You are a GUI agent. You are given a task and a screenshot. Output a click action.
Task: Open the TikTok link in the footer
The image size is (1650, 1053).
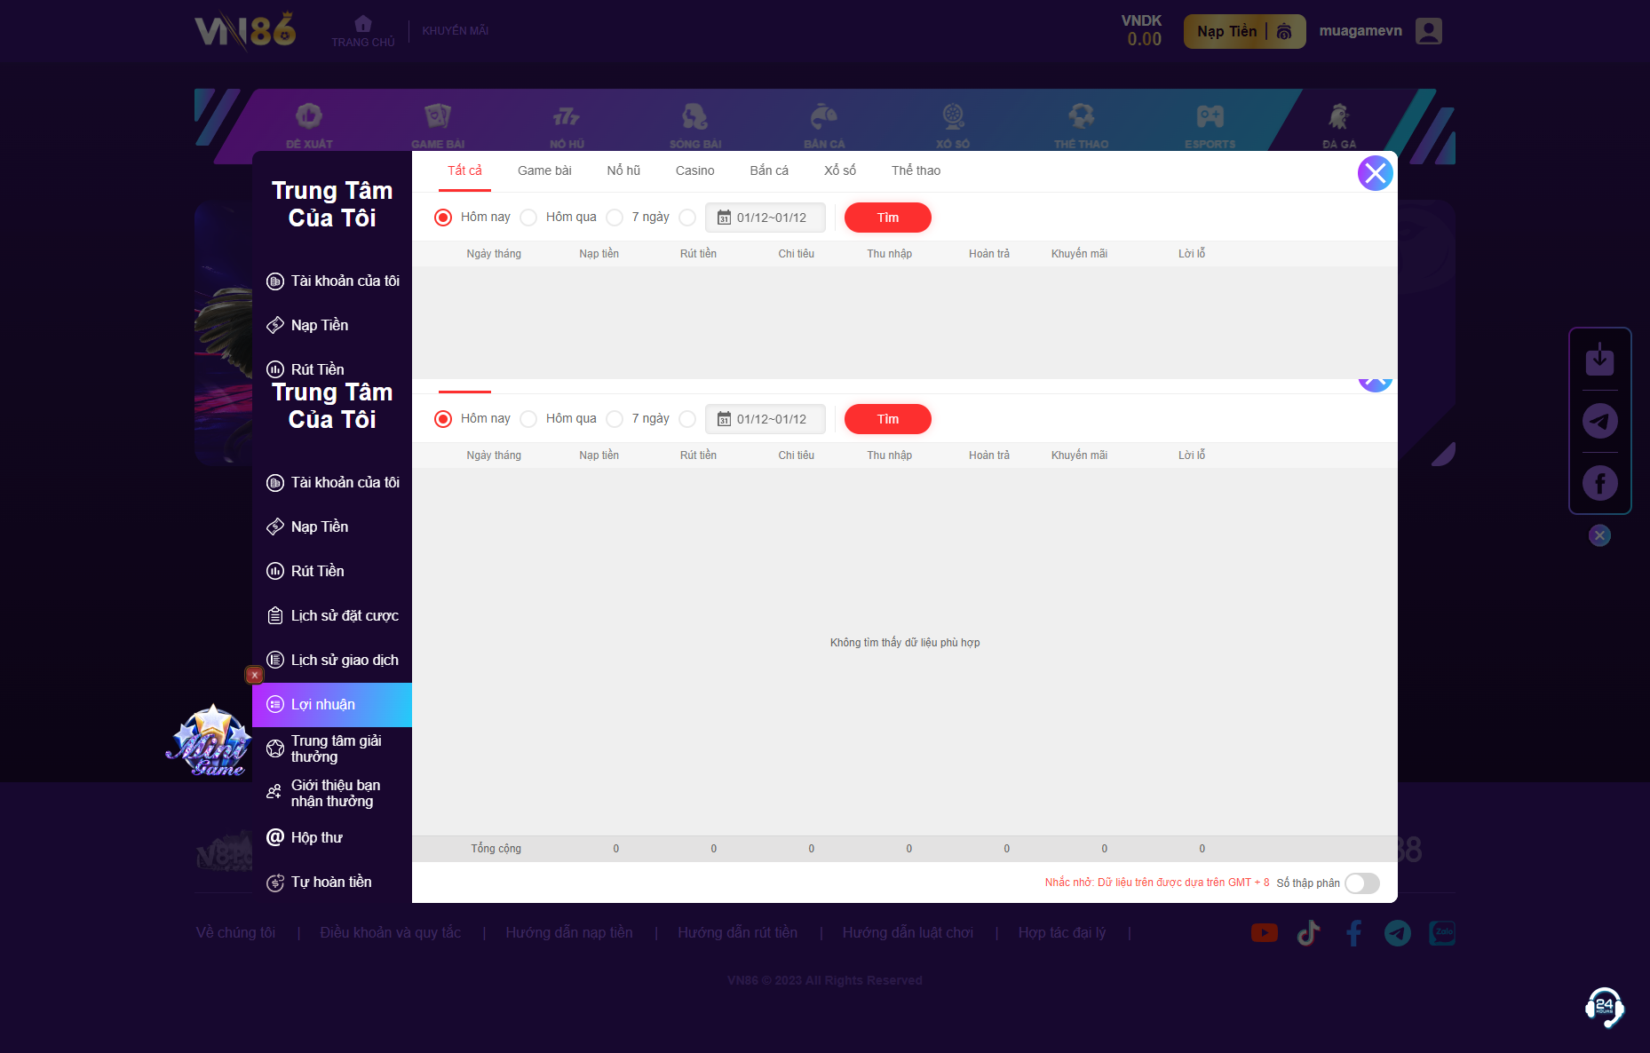point(1308,933)
